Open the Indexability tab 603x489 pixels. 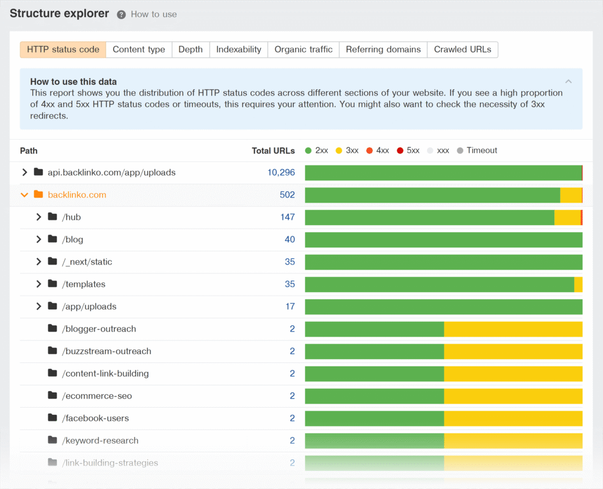pos(238,49)
